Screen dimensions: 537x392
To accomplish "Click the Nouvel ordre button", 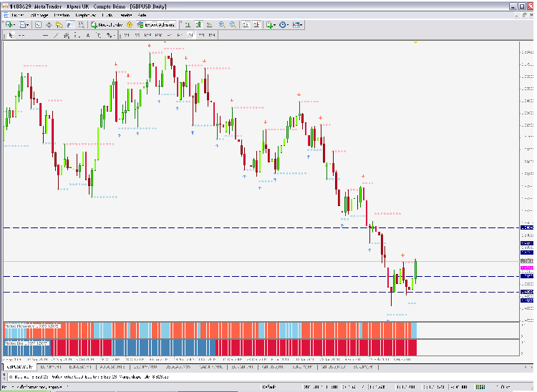I will point(107,24).
